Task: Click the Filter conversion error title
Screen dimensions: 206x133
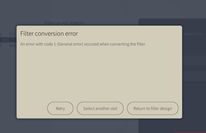Action: (49, 34)
